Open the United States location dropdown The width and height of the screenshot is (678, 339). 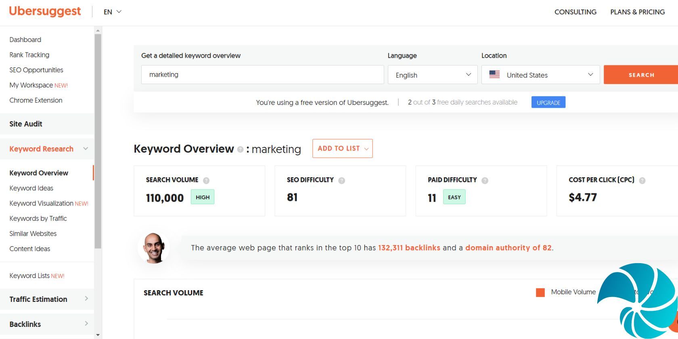[540, 75]
